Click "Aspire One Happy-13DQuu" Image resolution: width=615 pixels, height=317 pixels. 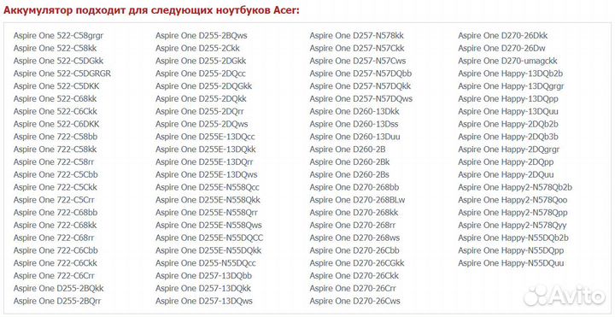click(508, 111)
